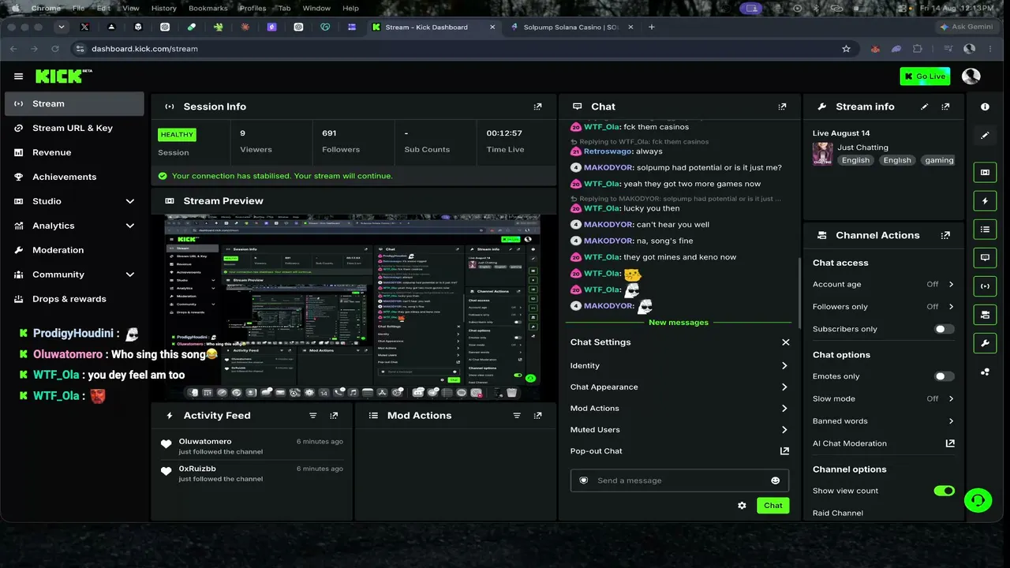This screenshot has height=568, width=1010.
Task: Pop out the Channel Actions panel
Action: [x=945, y=235]
